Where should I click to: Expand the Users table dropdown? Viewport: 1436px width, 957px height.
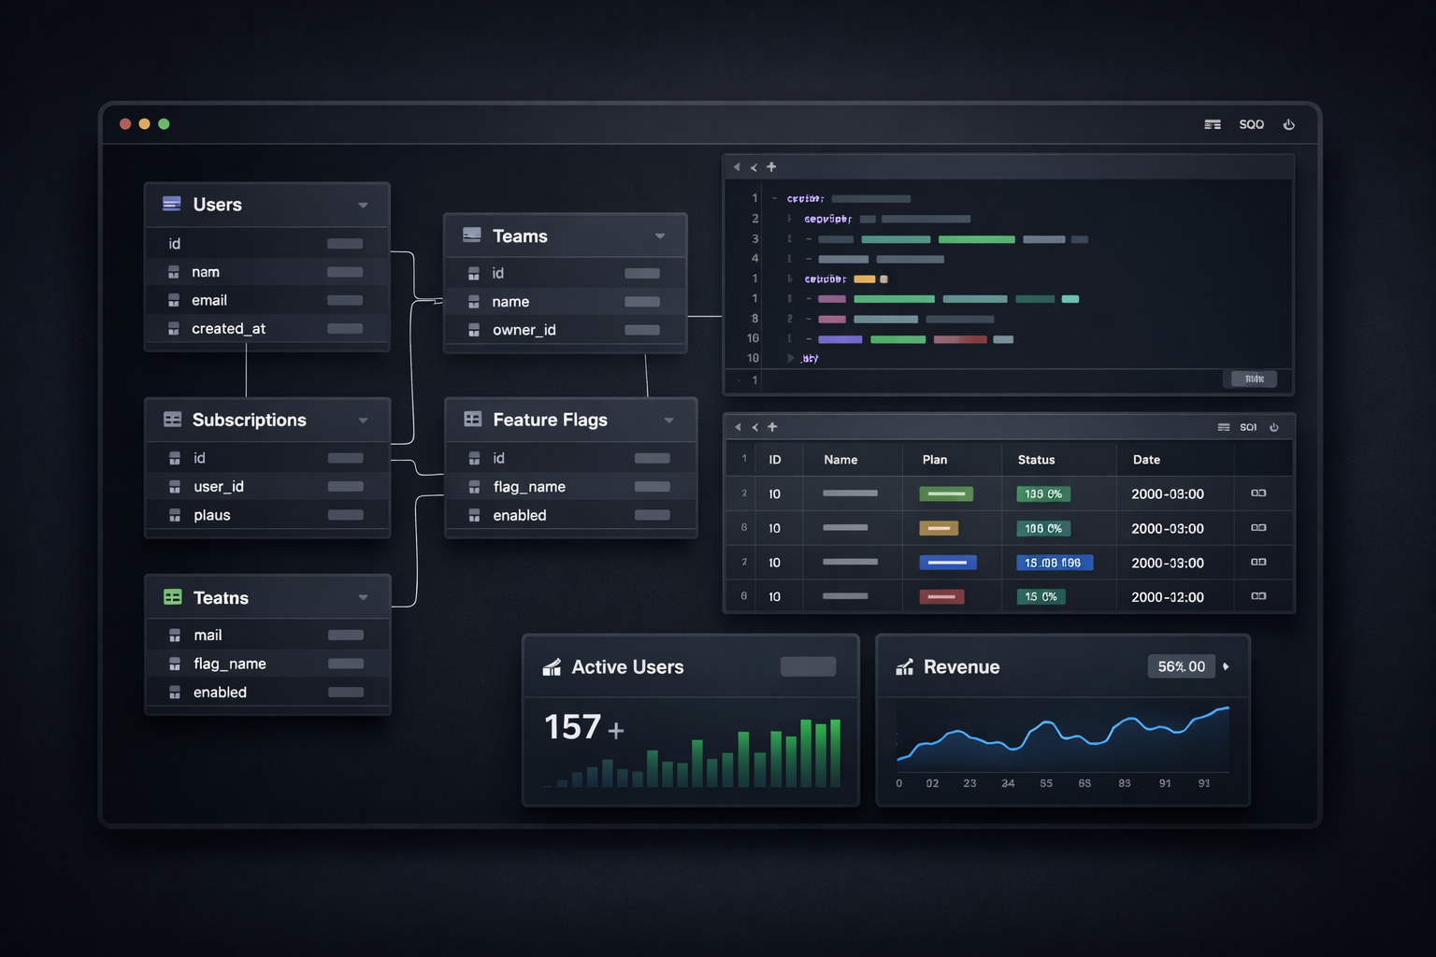[363, 205]
